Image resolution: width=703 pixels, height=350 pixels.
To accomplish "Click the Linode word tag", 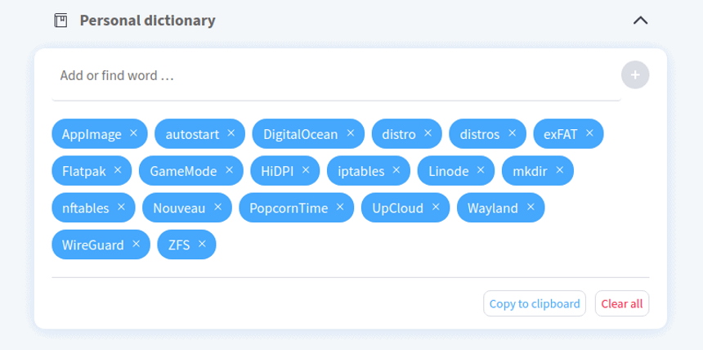I will [x=448, y=171].
